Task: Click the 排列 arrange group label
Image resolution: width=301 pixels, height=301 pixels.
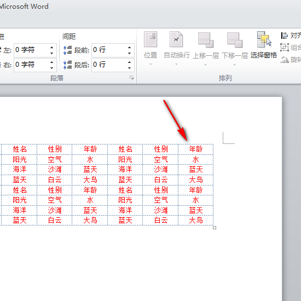Action: pyautogui.click(x=225, y=78)
